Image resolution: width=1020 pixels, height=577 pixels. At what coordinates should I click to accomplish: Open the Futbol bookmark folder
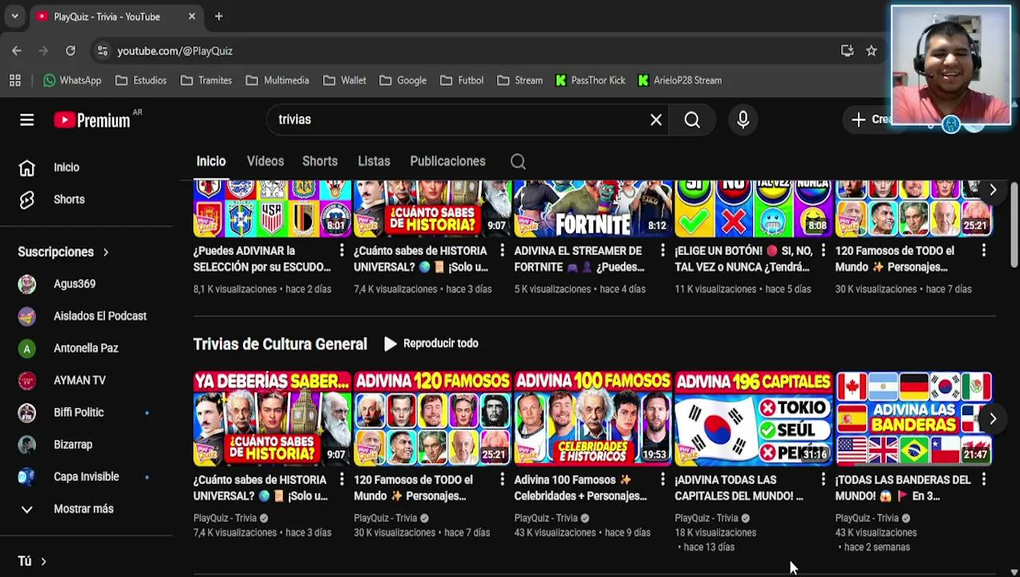click(461, 80)
